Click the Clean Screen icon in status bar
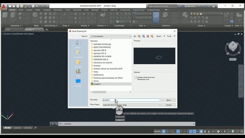Viewport: 245px width, 138px height. pos(238,131)
